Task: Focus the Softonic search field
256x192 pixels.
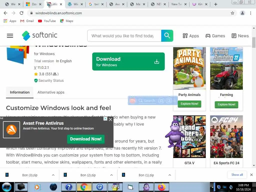Action: [124, 36]
